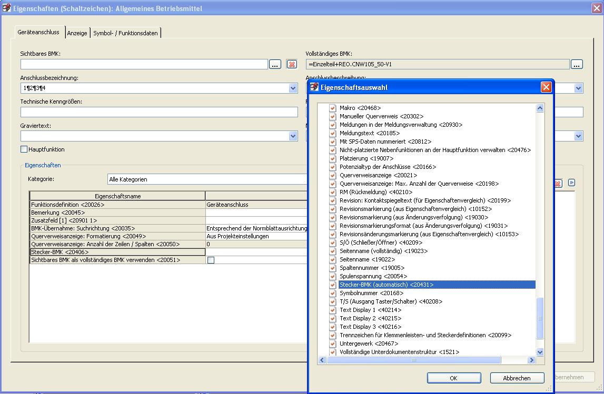604x394 pixels.
Task: Click the app icon in Eigenschaften title bar
Action: 6,8
